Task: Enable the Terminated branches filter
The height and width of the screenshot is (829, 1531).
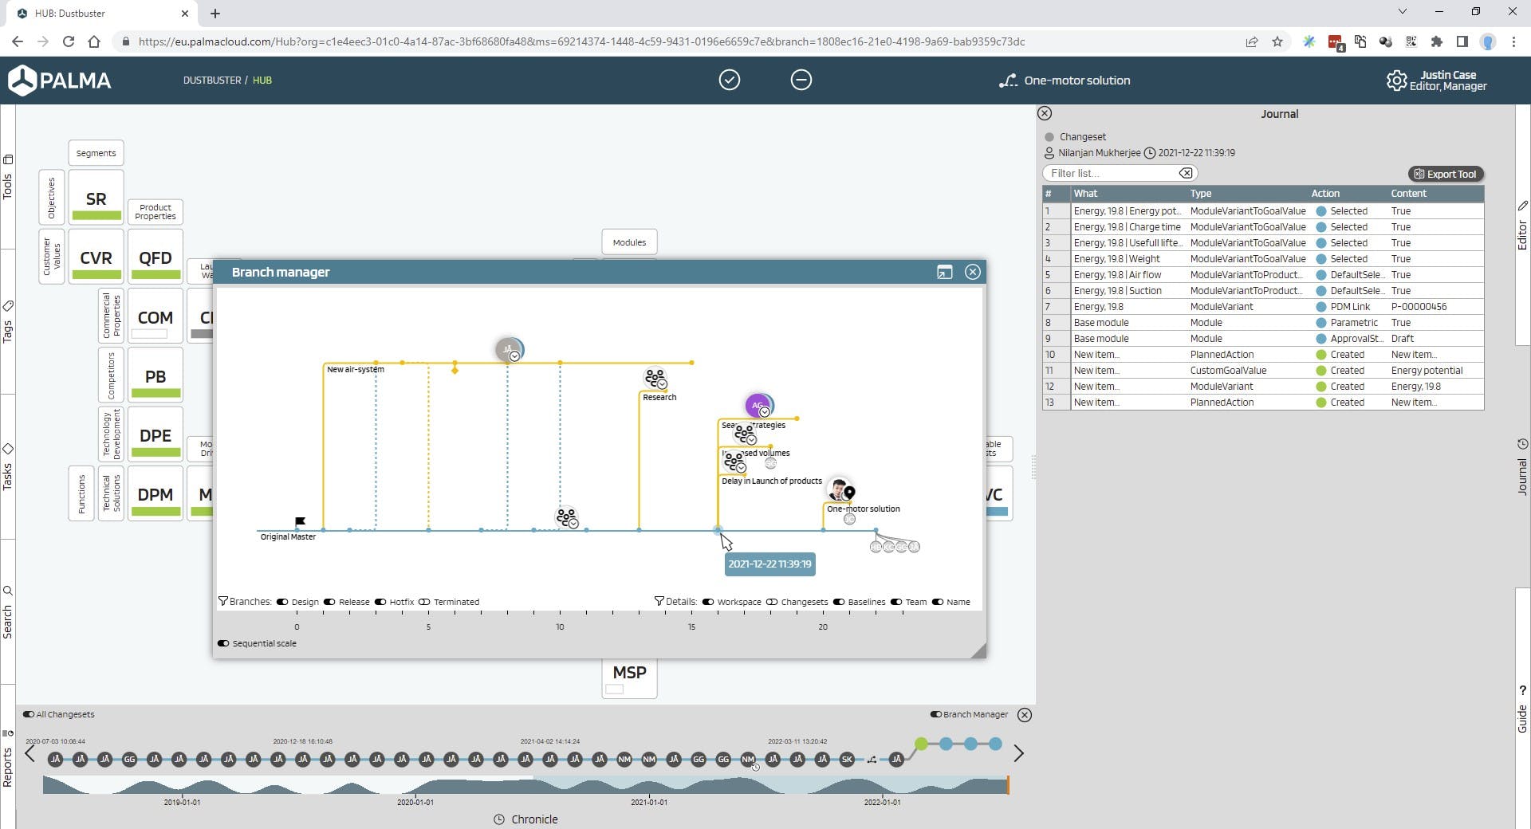Action: [424, 602]
